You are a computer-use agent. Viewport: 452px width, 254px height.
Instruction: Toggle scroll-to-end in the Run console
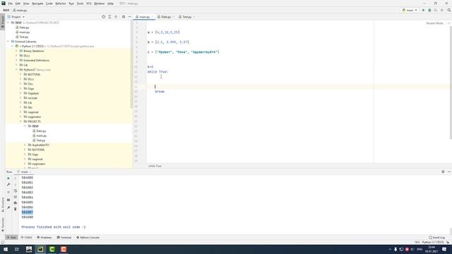[x=16, y=197]
